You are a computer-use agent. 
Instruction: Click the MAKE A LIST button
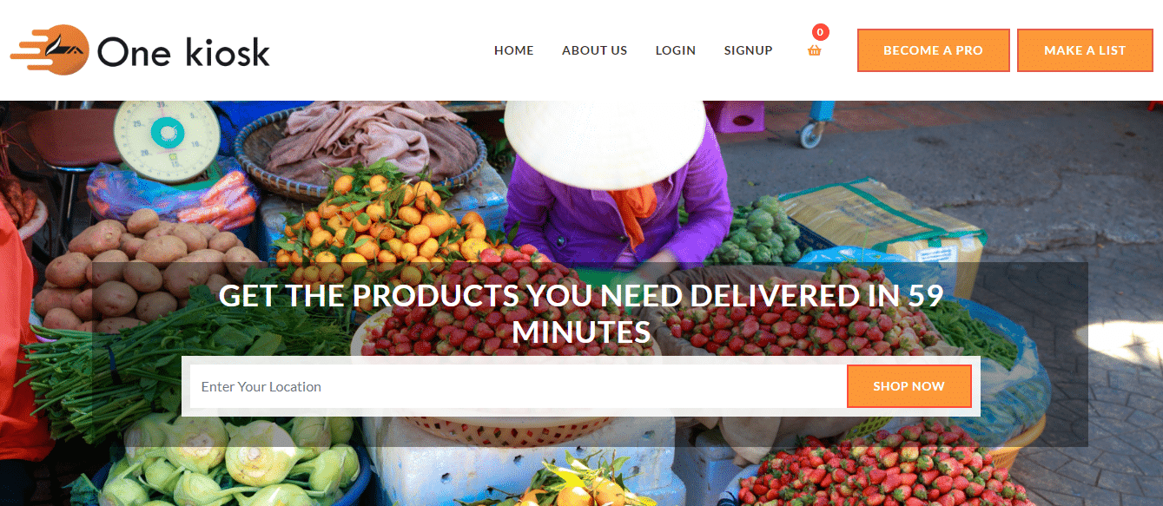click(1085, 50)
